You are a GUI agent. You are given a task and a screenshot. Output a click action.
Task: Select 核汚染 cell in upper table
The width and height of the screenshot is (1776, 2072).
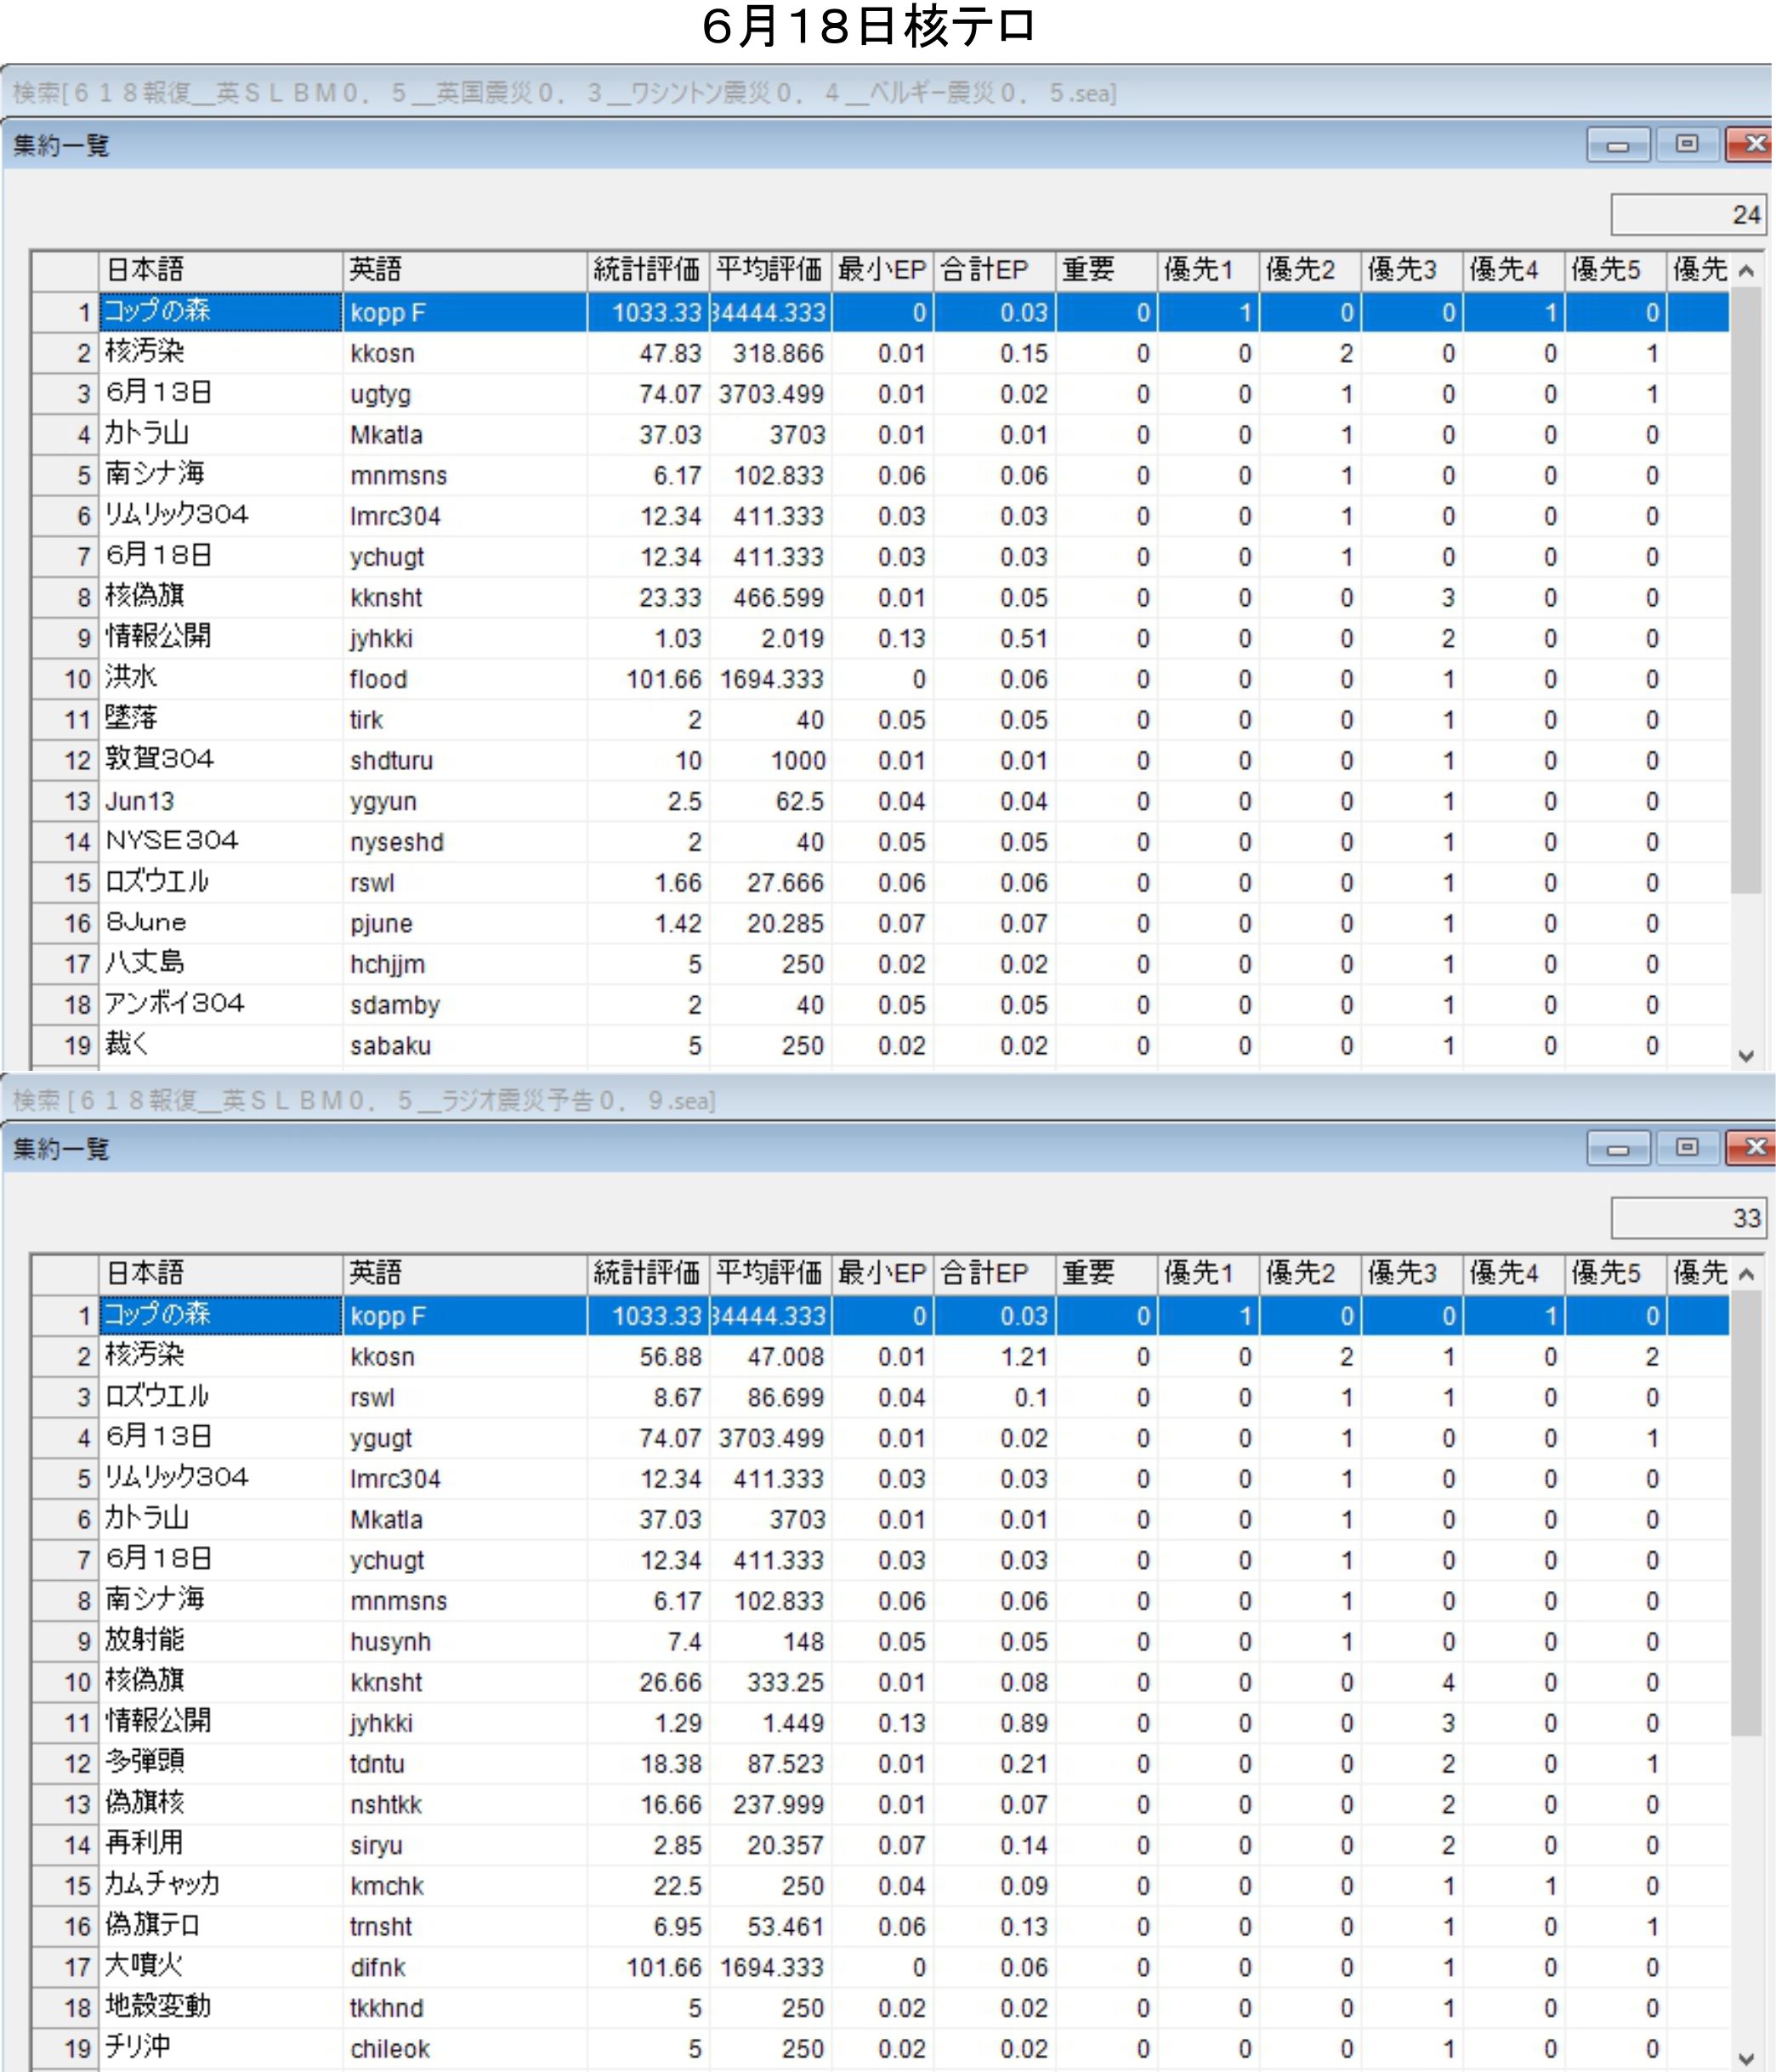(x=221, y=353)
